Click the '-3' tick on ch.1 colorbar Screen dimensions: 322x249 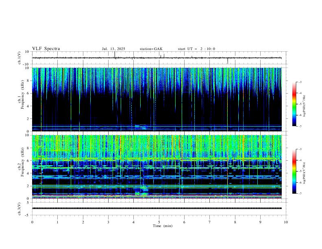click(300, 82)
